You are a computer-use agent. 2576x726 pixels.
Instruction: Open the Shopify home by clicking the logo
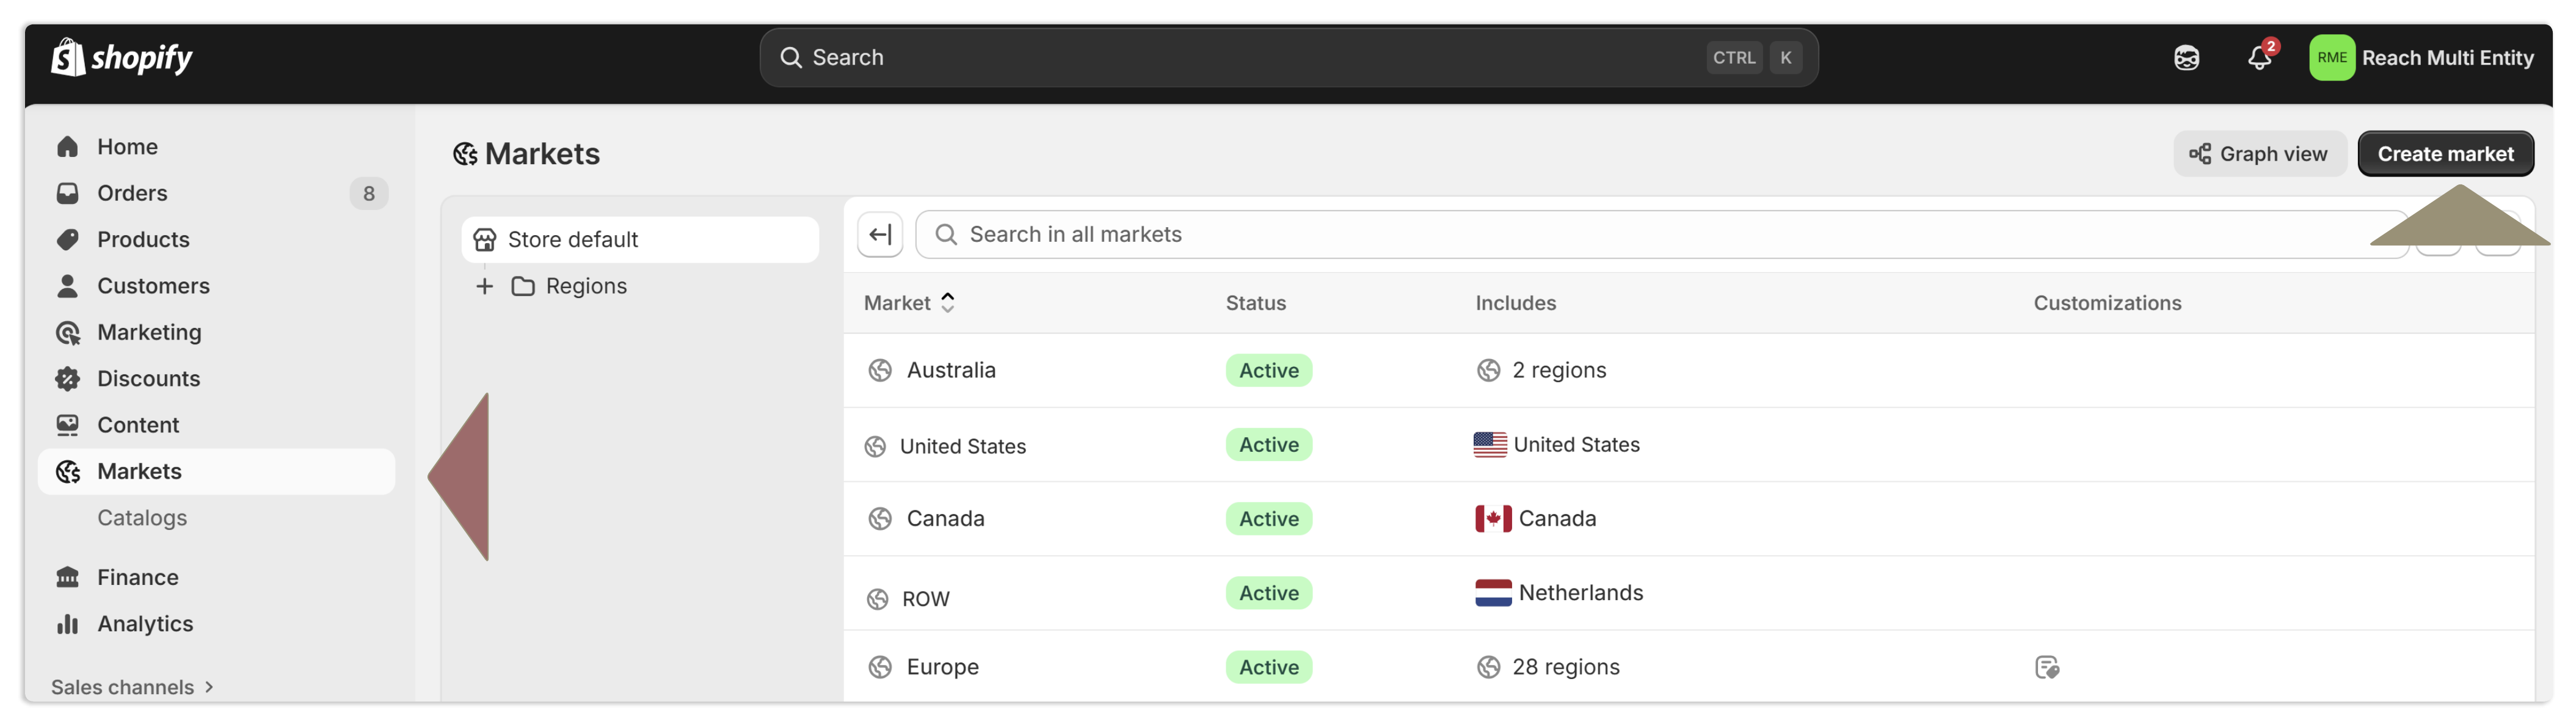tap(120, 57)
